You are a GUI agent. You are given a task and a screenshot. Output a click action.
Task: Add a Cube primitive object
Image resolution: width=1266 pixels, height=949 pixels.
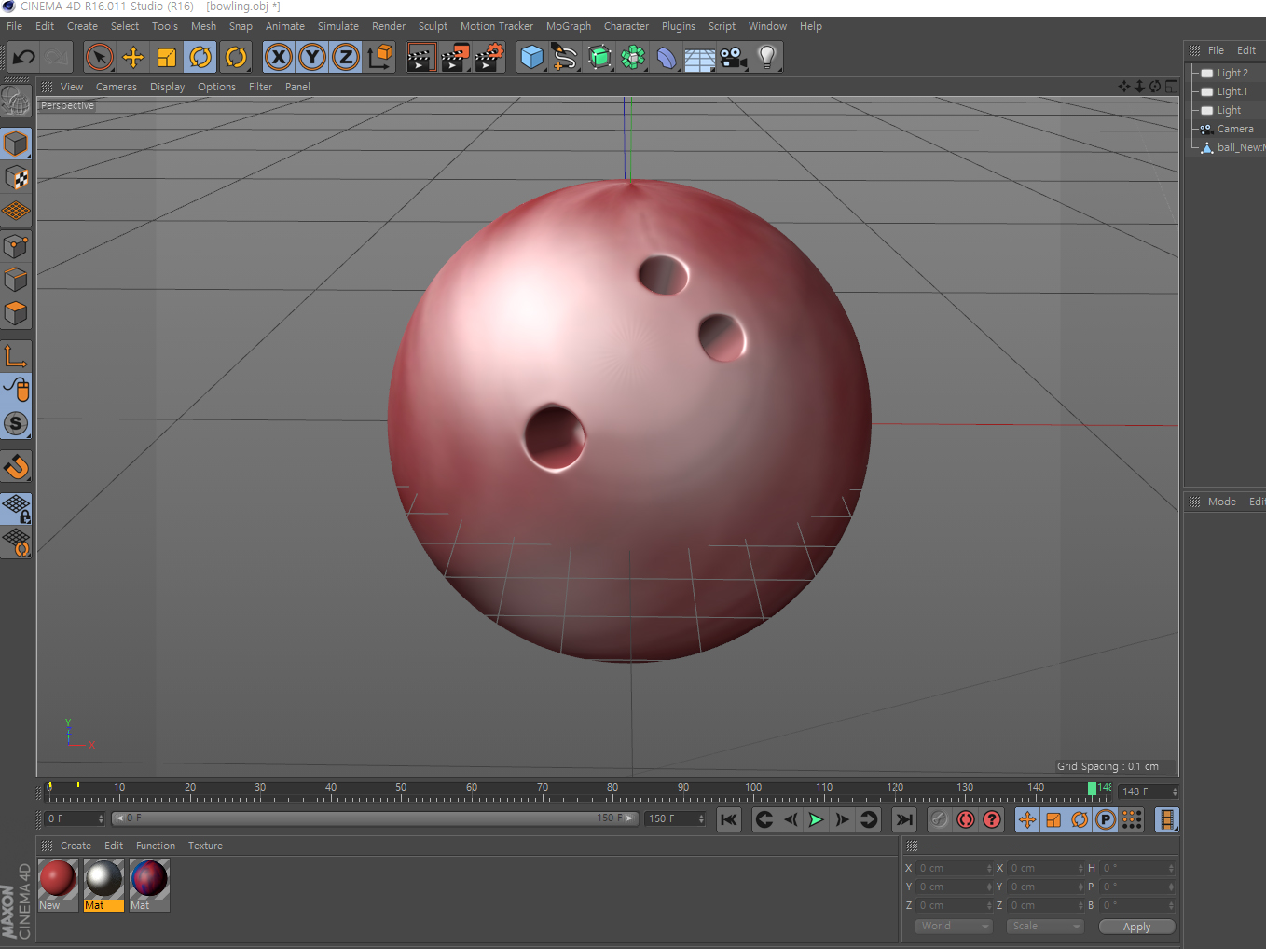click(531, 57)
